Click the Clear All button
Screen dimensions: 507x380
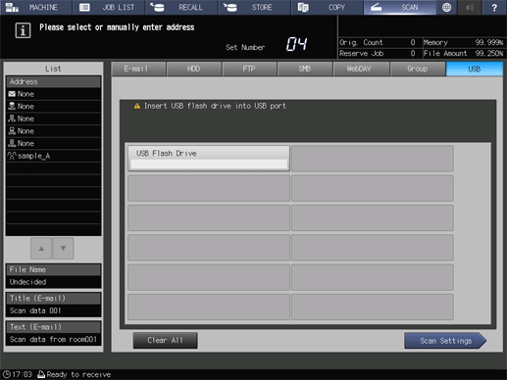[165, 341]
